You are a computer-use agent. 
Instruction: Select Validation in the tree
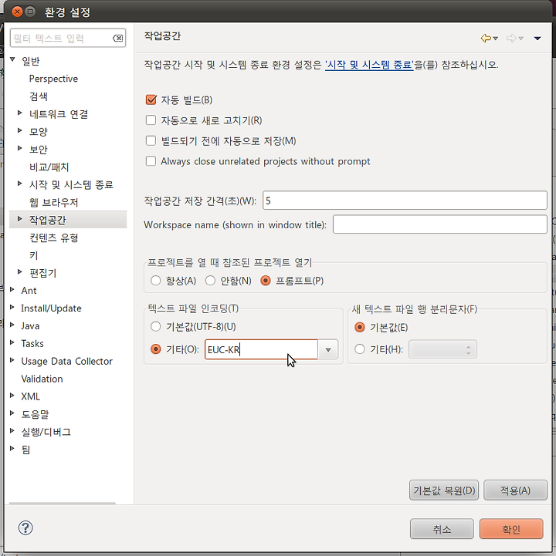tap(42, 379)
